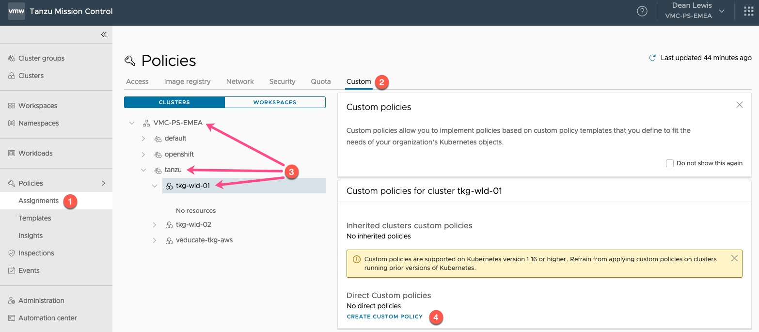This screenshot has width=759, height=332.
Task: Click the cluster group icon beside openshift
Action: coord(158,155)
